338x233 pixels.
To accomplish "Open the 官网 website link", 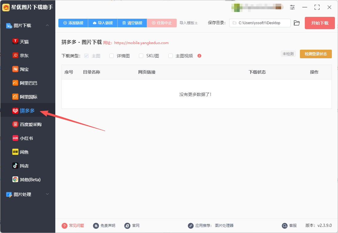I will tap(132, 225).
